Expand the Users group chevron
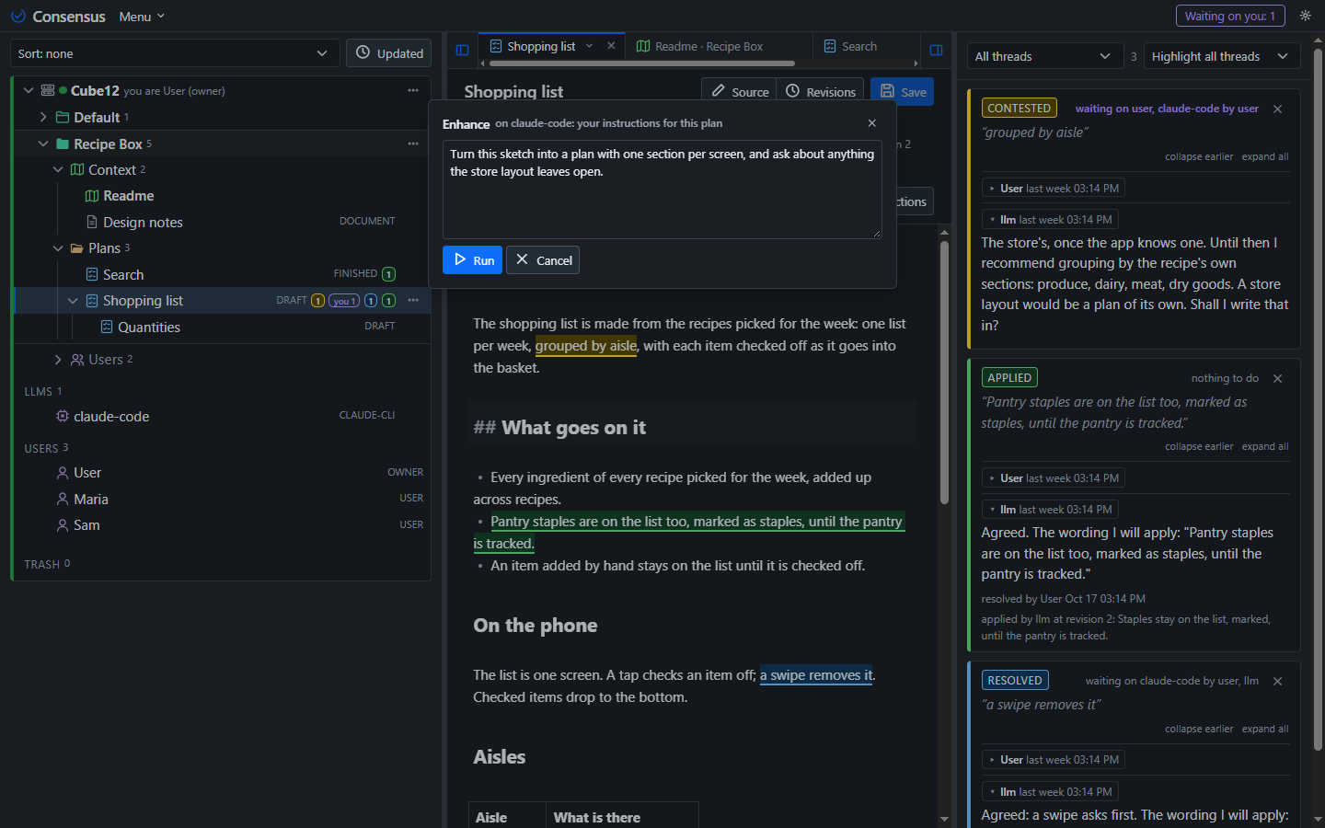 [58, 360]
